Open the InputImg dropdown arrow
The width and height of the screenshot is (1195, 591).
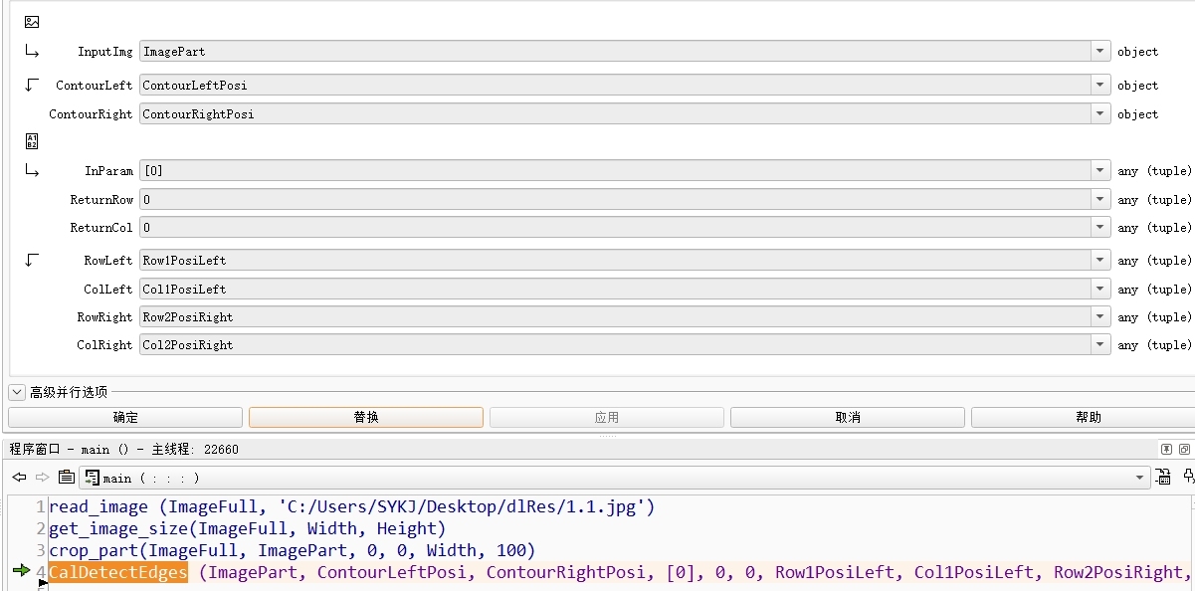pos(1100,51)
